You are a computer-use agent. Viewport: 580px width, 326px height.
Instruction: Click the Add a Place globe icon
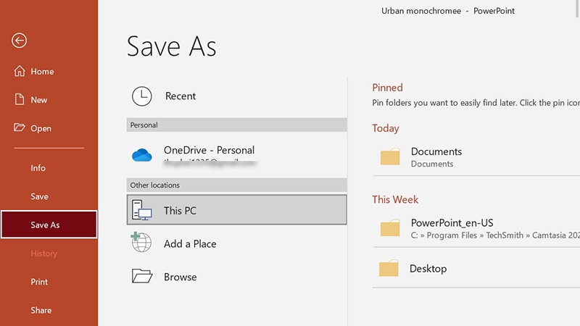[141, 242]
